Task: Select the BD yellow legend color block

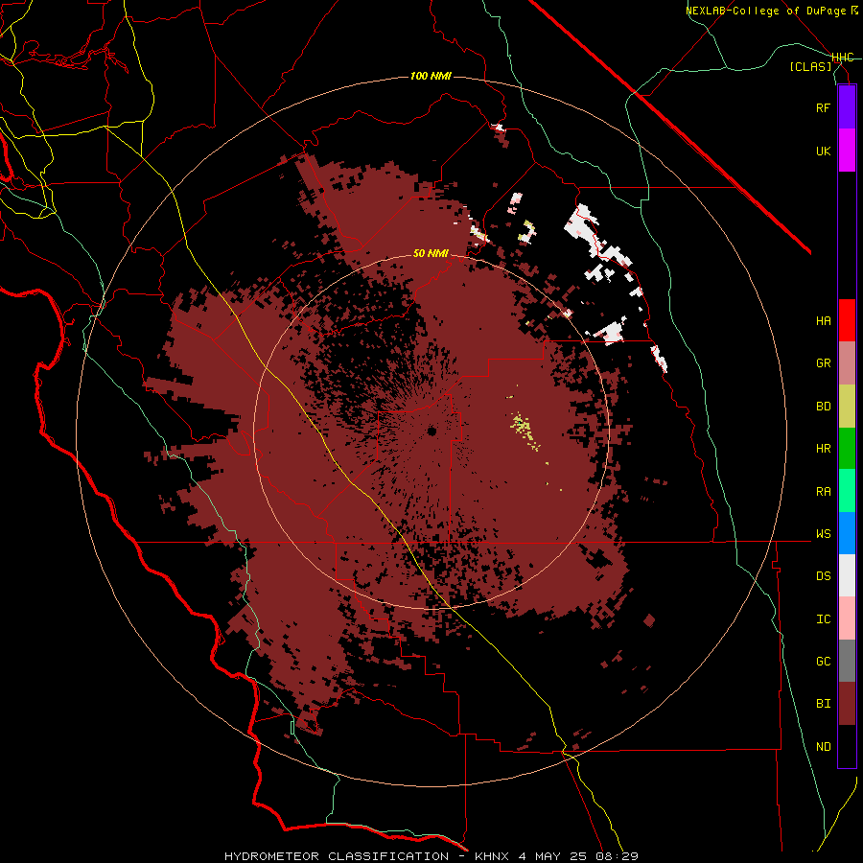Action: (x=847, y=406)
